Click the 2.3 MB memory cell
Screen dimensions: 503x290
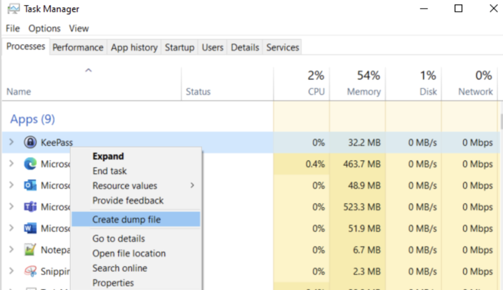[x=357, y=271]
